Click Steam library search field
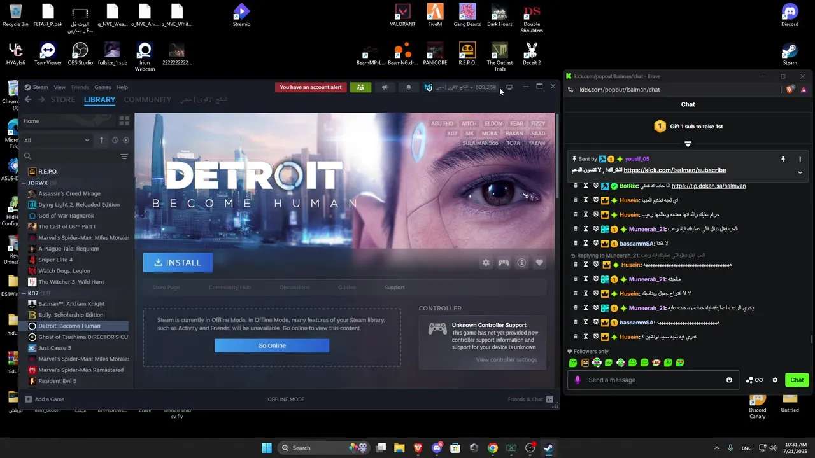This screenshot has height=458, width=815. tap(70, 156)
